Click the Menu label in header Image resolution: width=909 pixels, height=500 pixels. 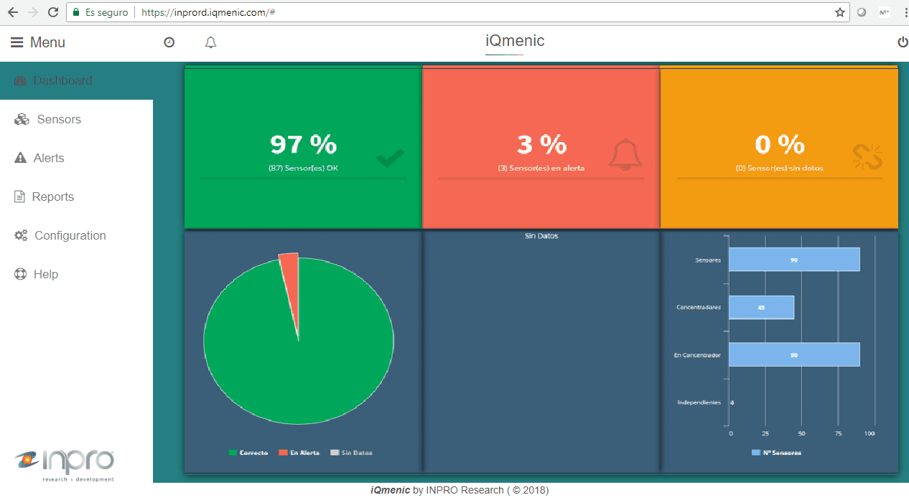(x=47, y=42)
